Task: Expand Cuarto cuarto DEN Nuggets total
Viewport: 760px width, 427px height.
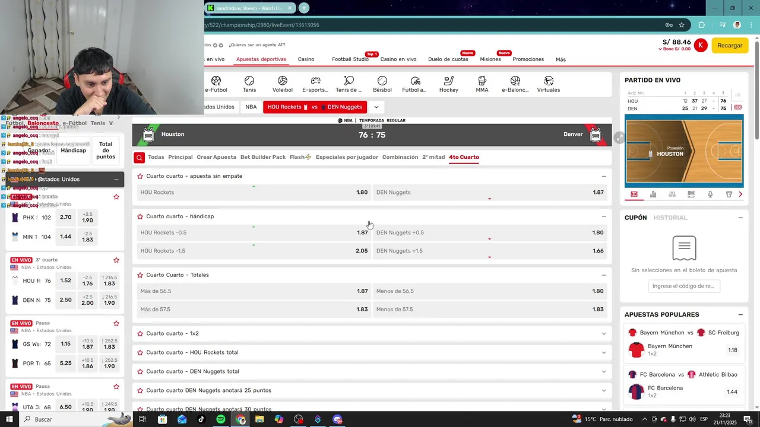Action: [x=604, y=371]
